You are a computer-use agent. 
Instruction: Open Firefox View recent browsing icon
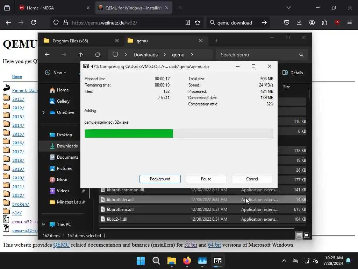[7, 8]
